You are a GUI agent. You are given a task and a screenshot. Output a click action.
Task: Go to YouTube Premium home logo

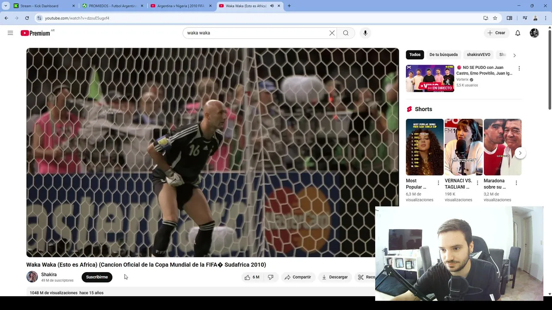click(x=35, y=33)
